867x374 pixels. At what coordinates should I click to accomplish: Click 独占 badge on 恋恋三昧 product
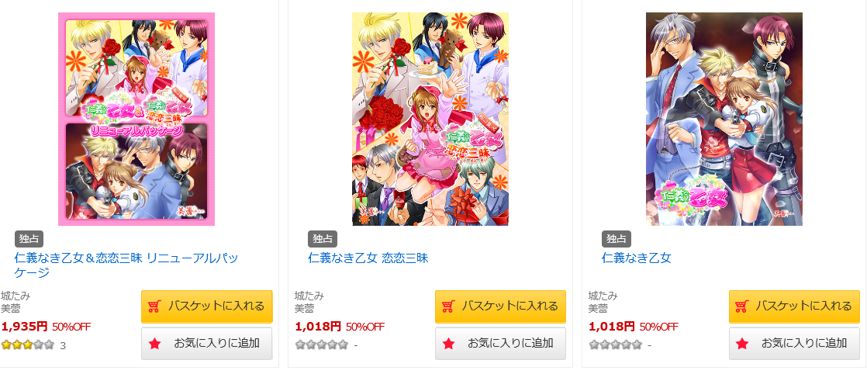click(x=323, y=239)
